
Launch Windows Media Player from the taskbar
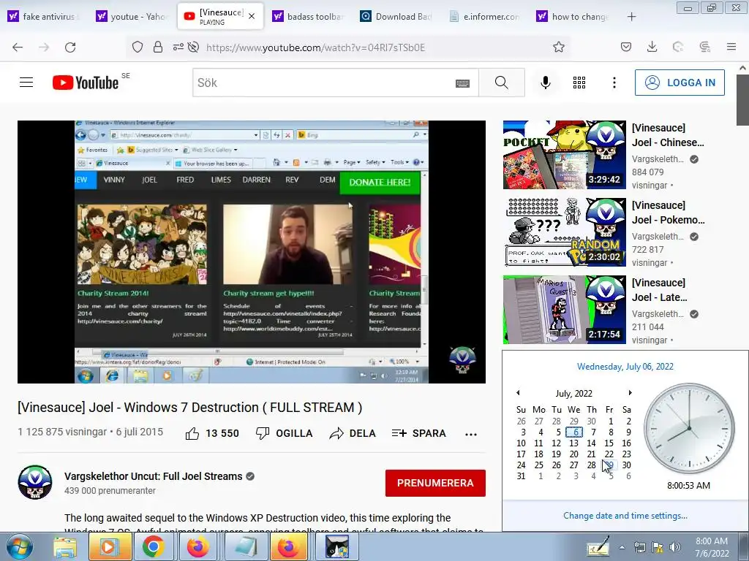[109, 547]
